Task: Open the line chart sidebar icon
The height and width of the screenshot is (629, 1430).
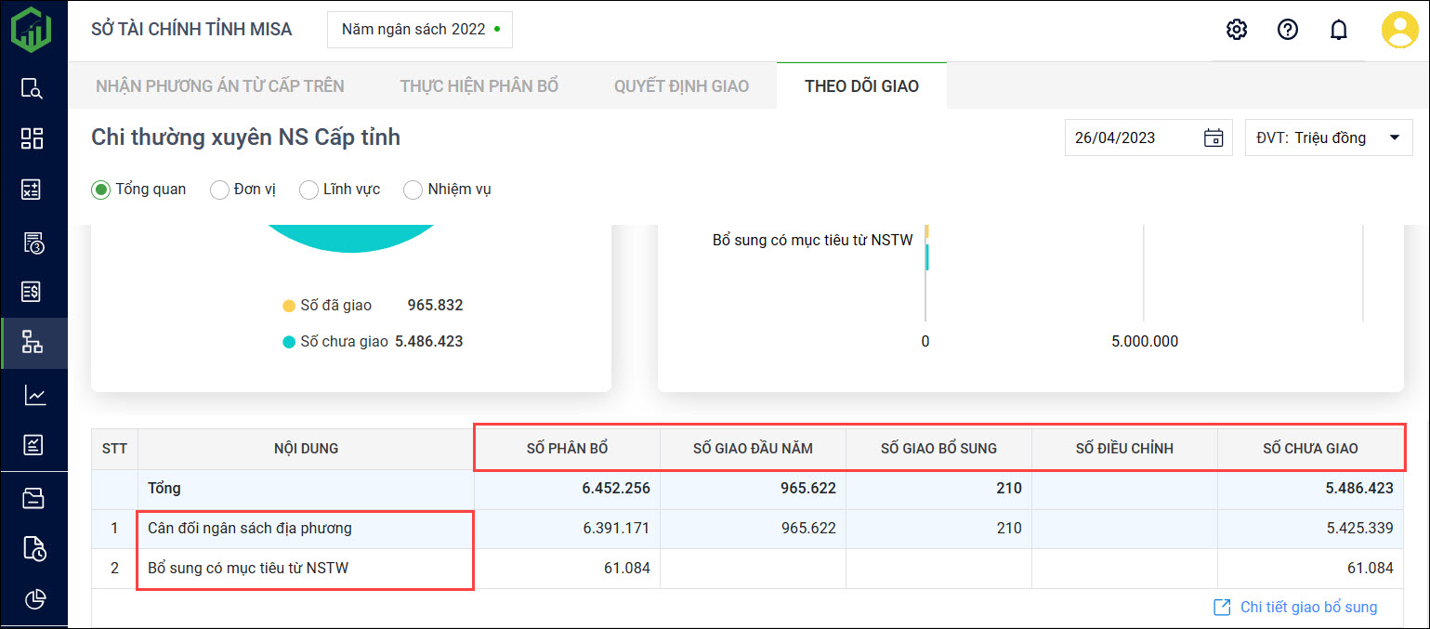Action: point(34,396)
